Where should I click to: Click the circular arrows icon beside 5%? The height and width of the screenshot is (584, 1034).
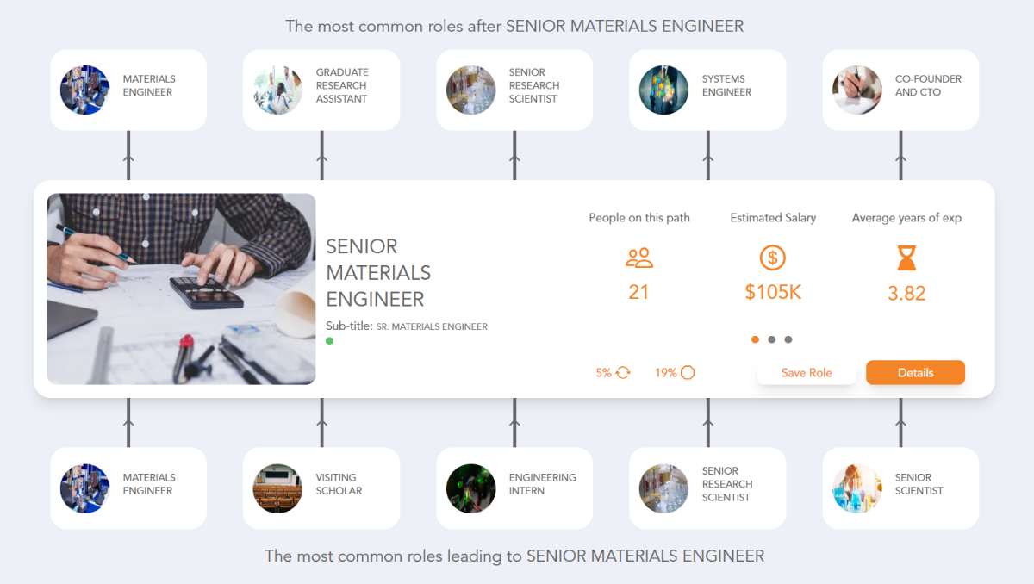[623, 372]
